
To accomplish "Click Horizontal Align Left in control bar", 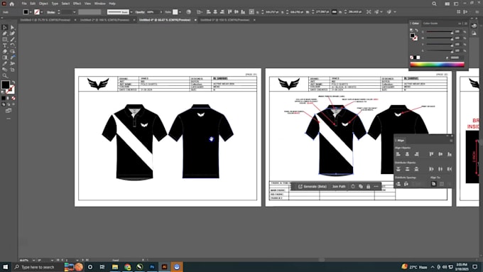I will (209, 12).
